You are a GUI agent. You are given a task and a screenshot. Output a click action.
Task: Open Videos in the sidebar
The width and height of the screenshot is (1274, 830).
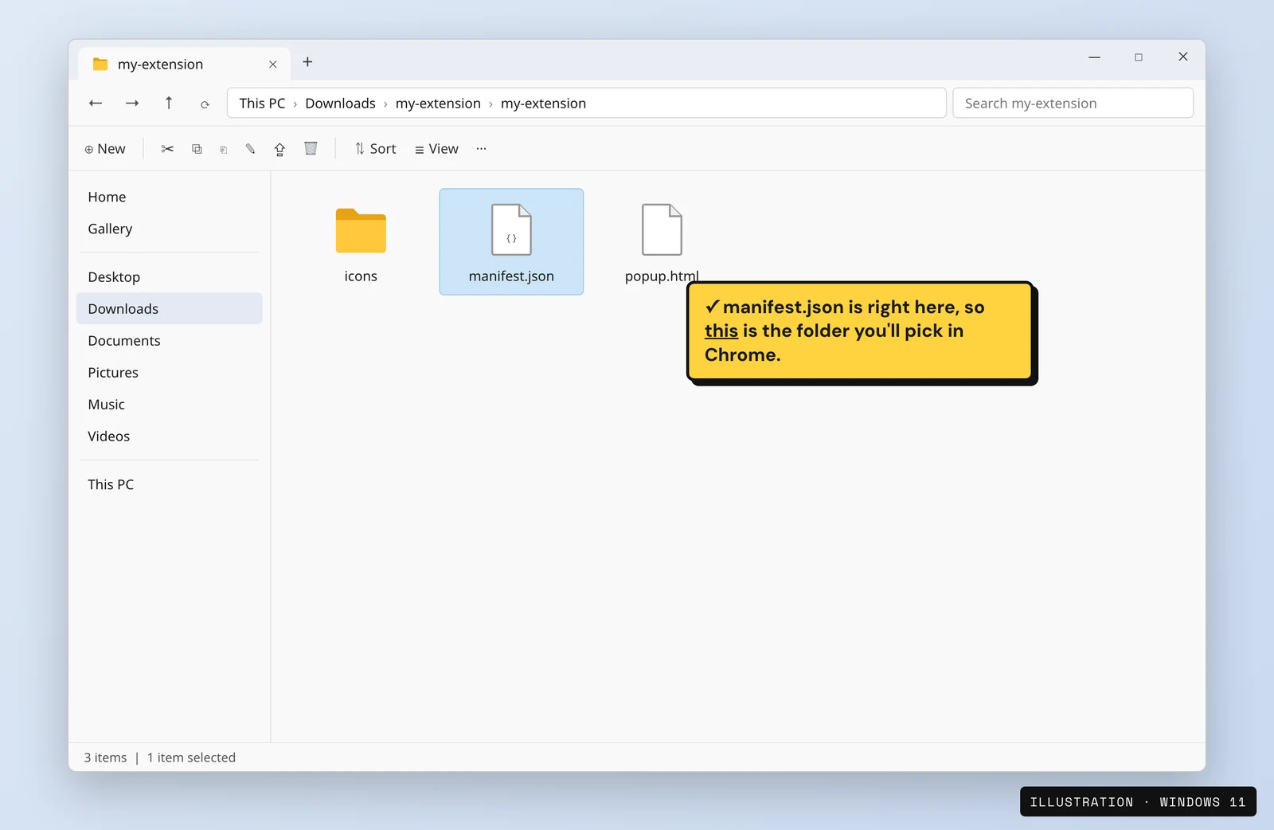170,437
